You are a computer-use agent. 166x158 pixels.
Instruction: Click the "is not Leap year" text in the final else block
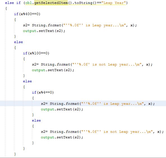[x=121, y=132]
